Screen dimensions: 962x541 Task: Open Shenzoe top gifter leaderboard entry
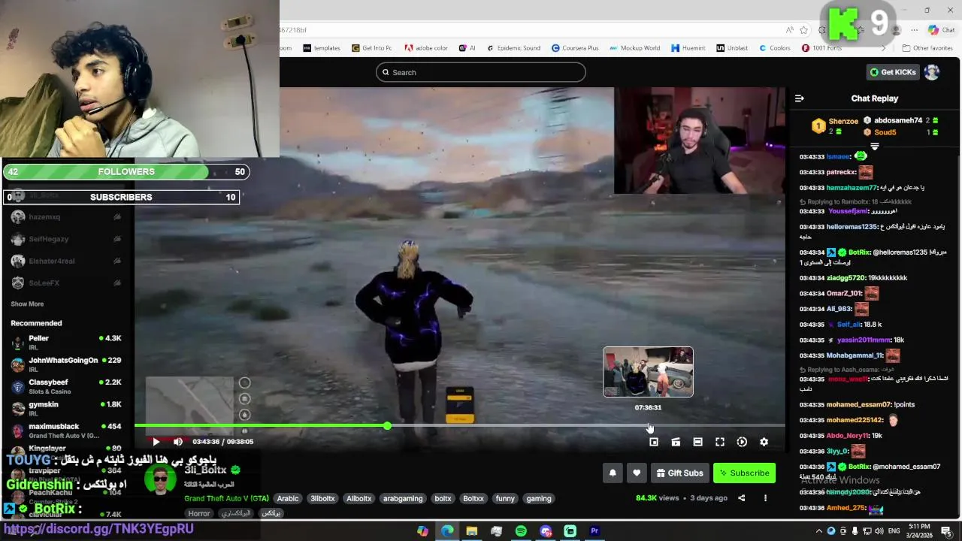[x=835, y=125]
